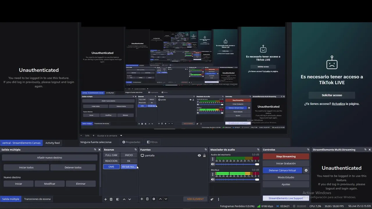
Task: Mute the Mic/Aux speaker
Action: coord(213,179)
